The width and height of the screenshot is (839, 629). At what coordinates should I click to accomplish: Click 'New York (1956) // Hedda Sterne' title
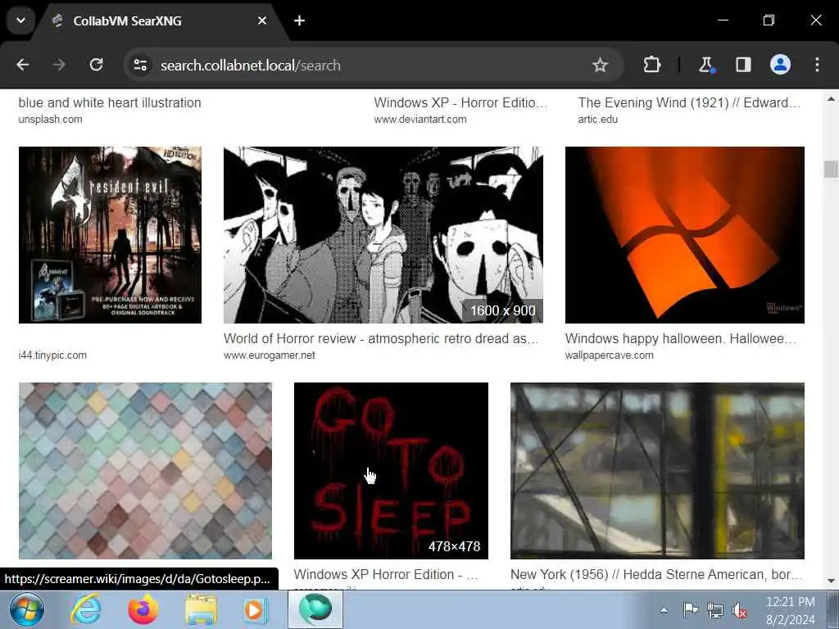pyautogui.click(x=656, y=574)
